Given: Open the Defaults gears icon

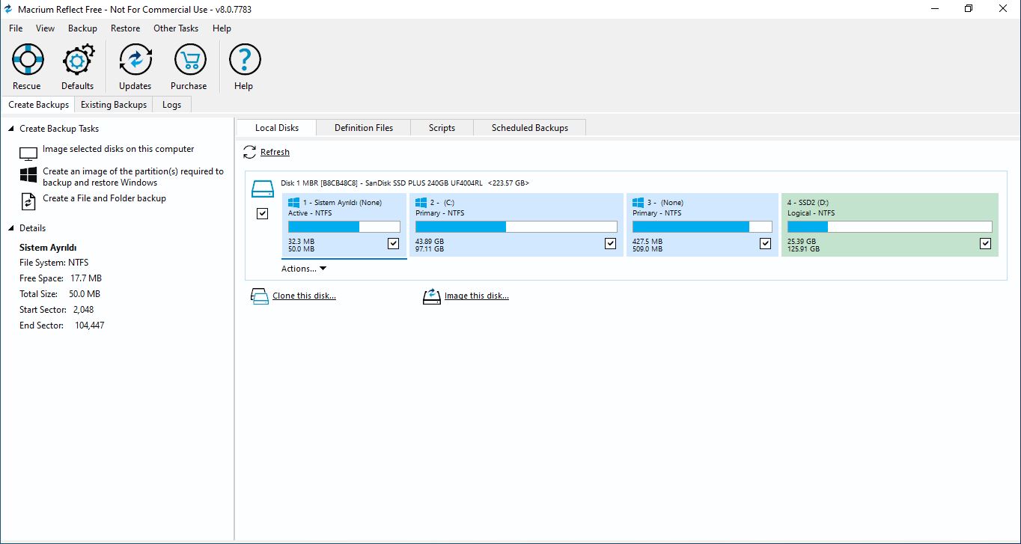Looking at the screenshot, I should [79, 59].
